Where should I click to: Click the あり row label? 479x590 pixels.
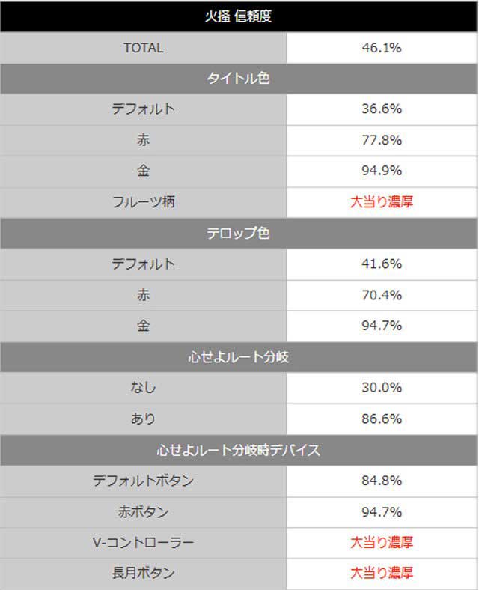click(143, 419)
